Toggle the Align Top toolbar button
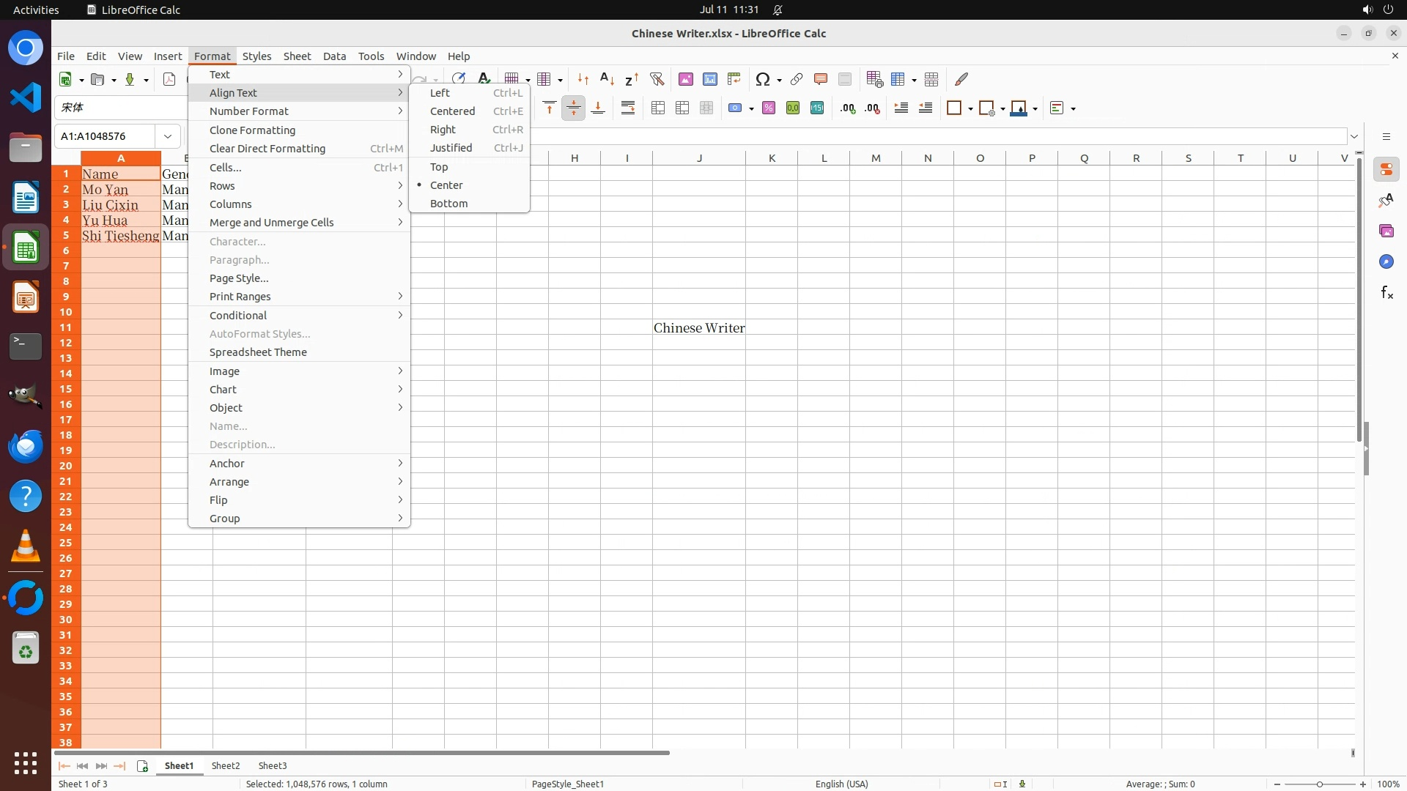Viewport: 1407px width, 791px height. point(550,108)
